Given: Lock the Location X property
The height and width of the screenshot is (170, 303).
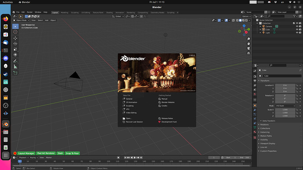Looking at the screenshot, I should click(297, 85).
